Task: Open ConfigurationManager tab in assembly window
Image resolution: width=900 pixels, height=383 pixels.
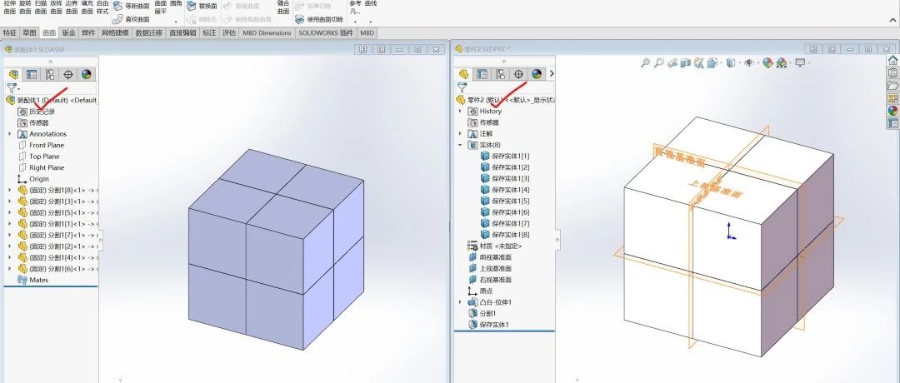Action: coord(51,75)
